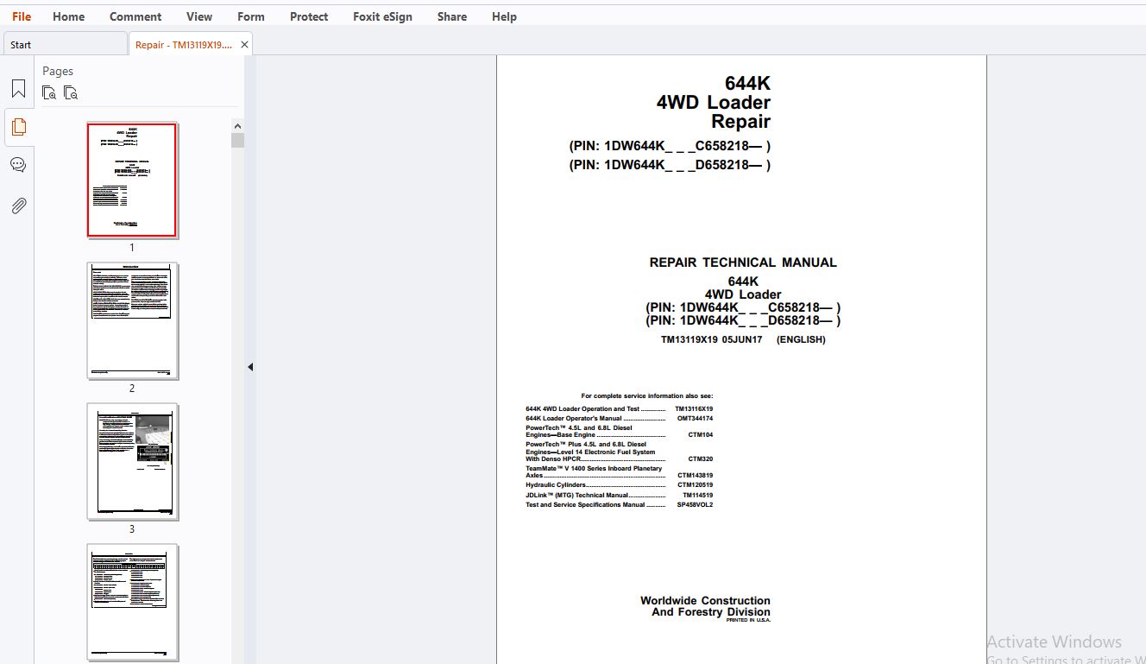The width and height of the screenshot is (1146, 664).
Task: Click the OMT344174 reference number
Action: [x=695, y=419]
